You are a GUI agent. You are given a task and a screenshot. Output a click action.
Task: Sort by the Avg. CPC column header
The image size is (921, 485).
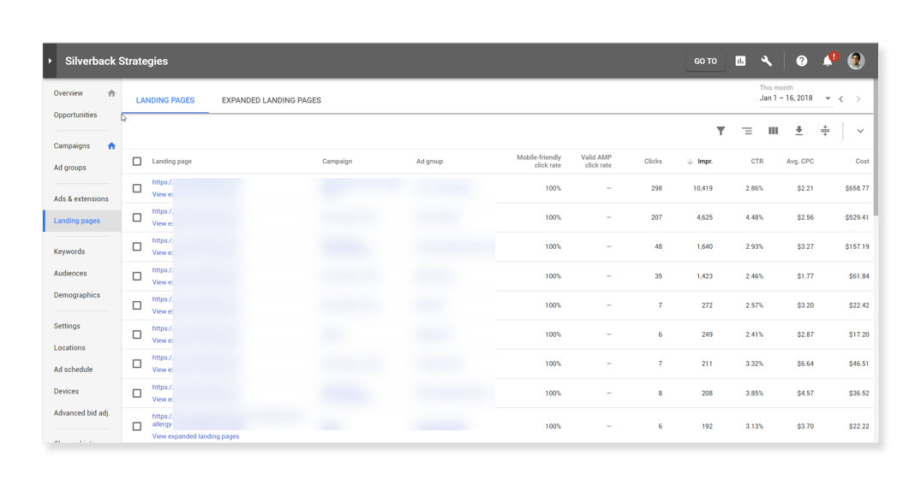(800, 162)
